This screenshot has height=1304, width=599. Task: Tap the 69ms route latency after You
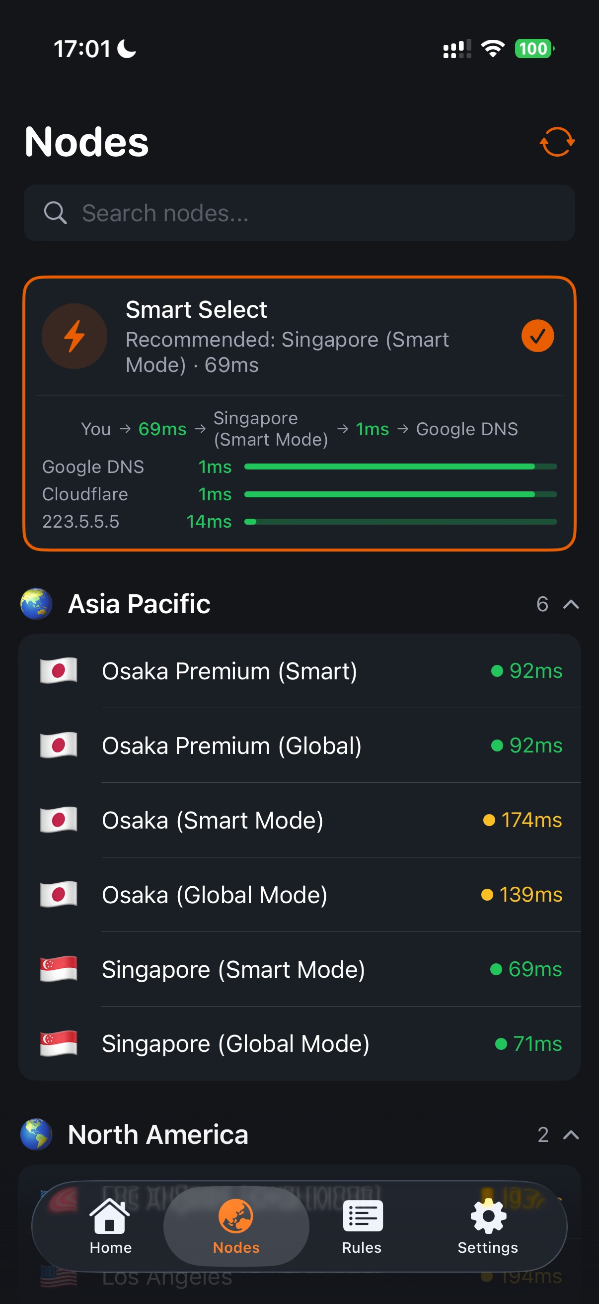coord(162,429)
